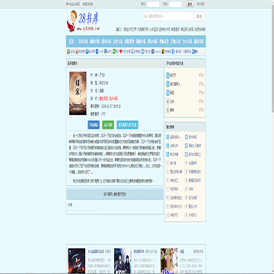
Task: Open the floral book cover thumbnail
Action: (x=169, y=261)
